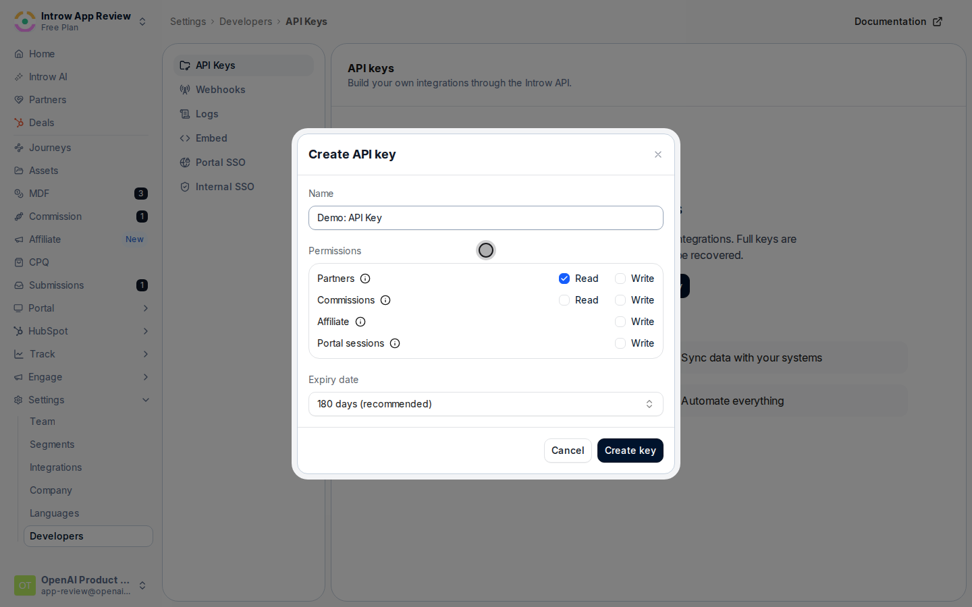Click the Embed code brackets icon

(185, 138)
